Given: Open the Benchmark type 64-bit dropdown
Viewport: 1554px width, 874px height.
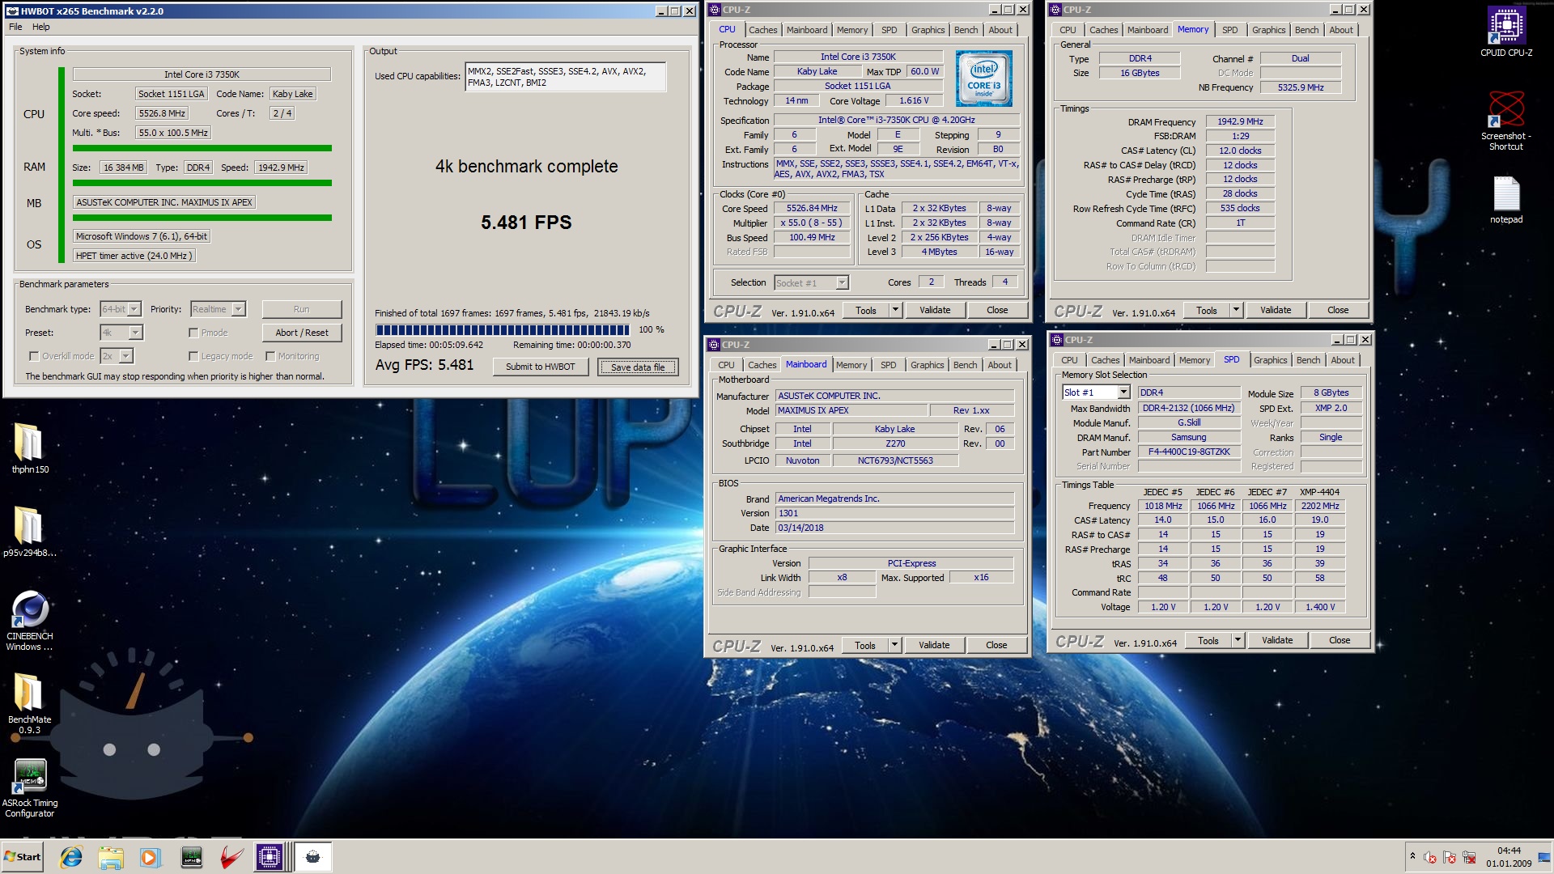Looking at the screenshot, I should (x=121, y=309).
